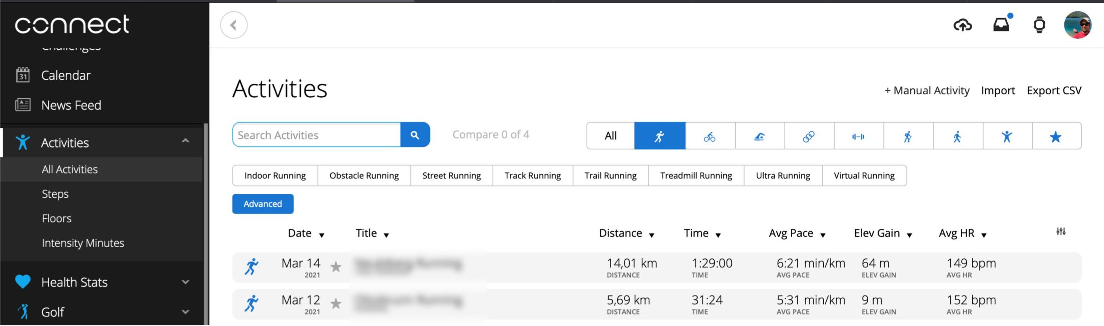Click the Export CSV link

click(x=1054, y=90)
